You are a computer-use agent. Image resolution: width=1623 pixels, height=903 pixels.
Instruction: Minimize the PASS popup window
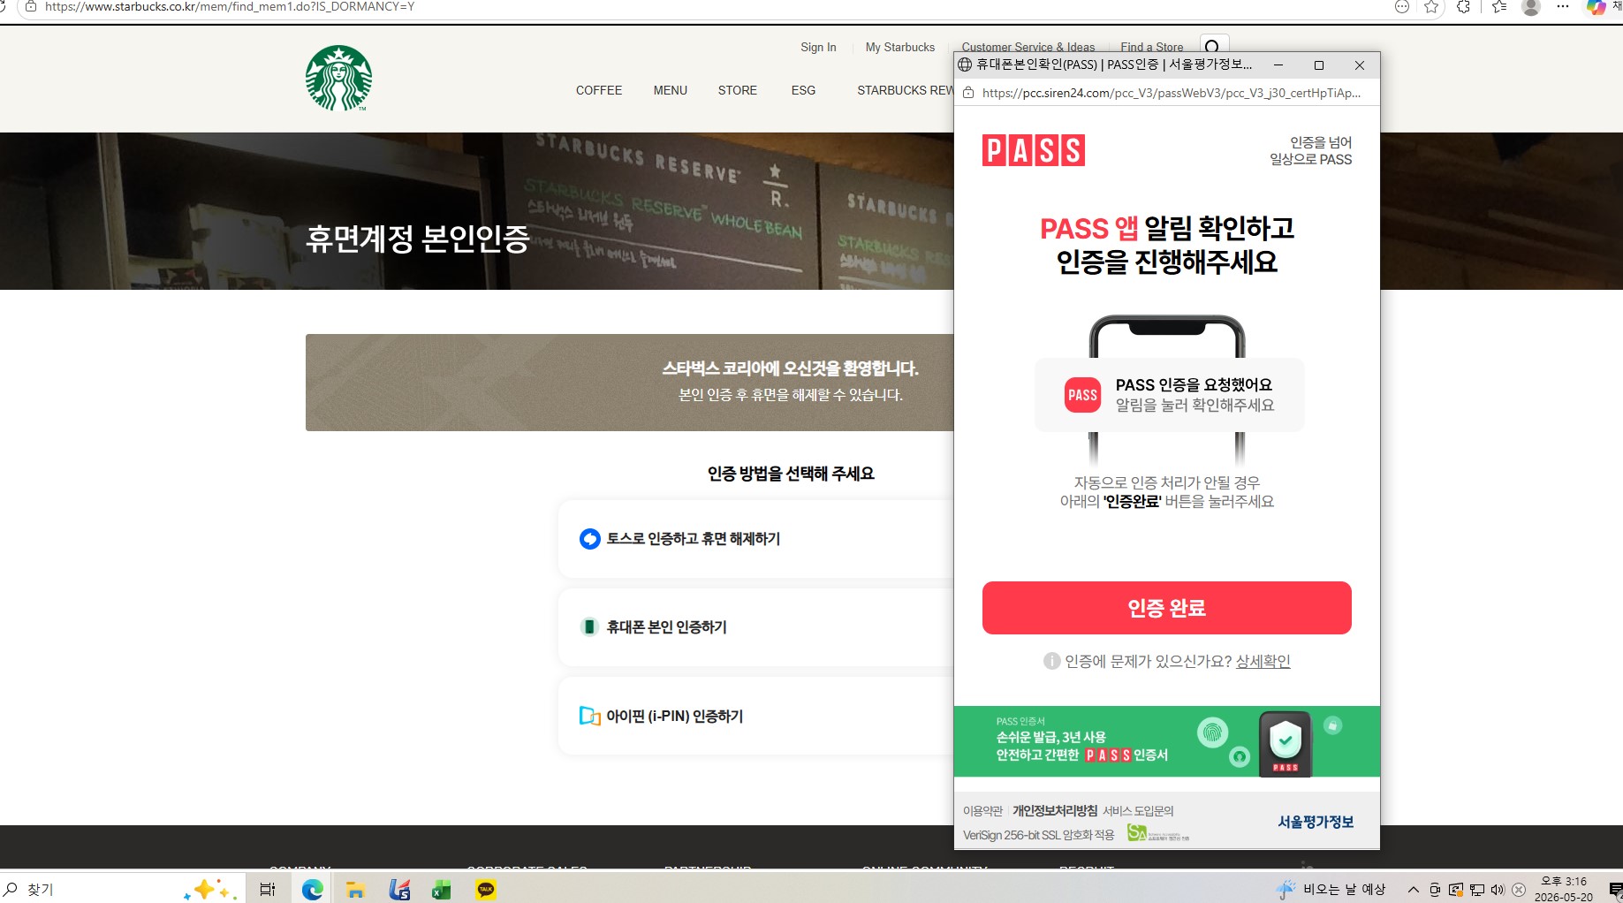[1278, 65]
